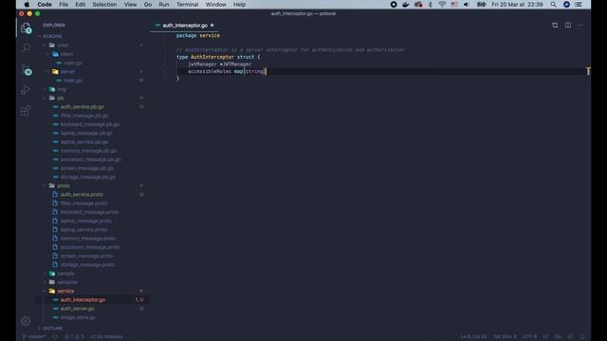This screenshot has width=607, height=341.
Task: Open the Edit menu
Action: pyautogui.click(x=80, y=5)
